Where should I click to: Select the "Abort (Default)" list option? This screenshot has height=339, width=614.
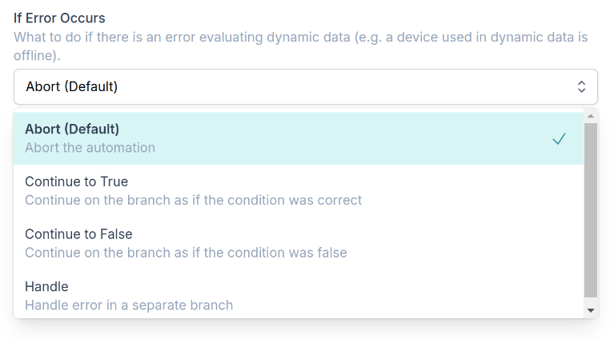(72, 129)
